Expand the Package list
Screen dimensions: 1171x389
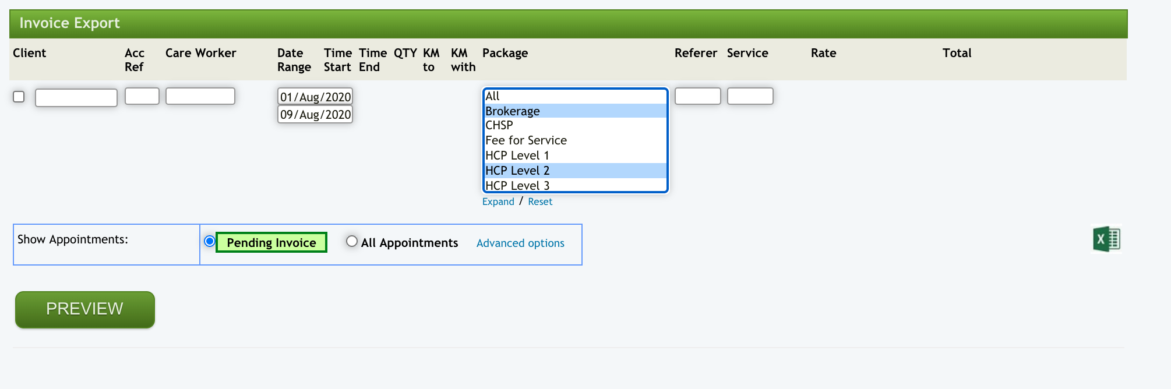[x=498, y=201]
